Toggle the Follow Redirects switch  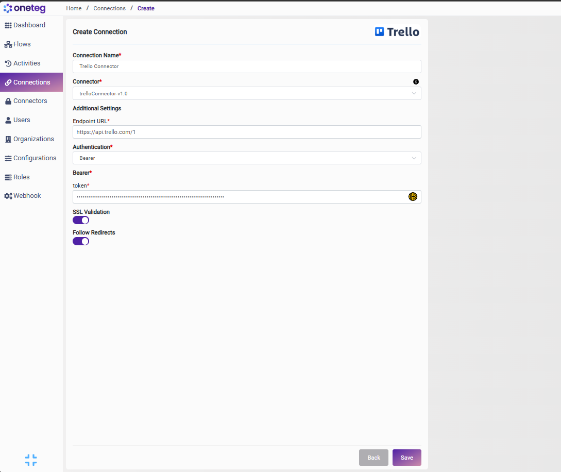tap(81, 241)
